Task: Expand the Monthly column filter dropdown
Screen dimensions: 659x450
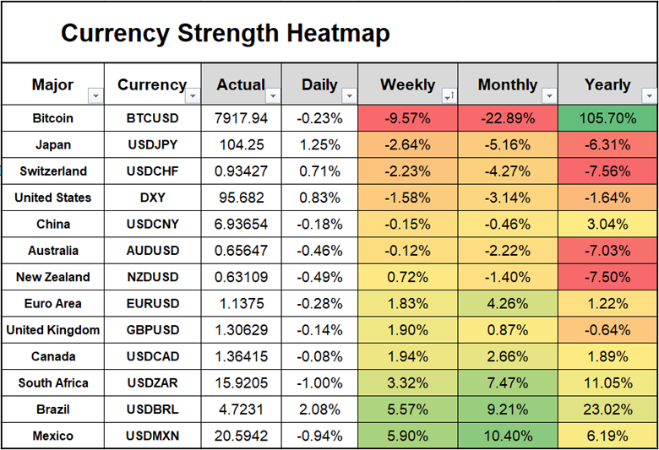Action: [547, 96]
